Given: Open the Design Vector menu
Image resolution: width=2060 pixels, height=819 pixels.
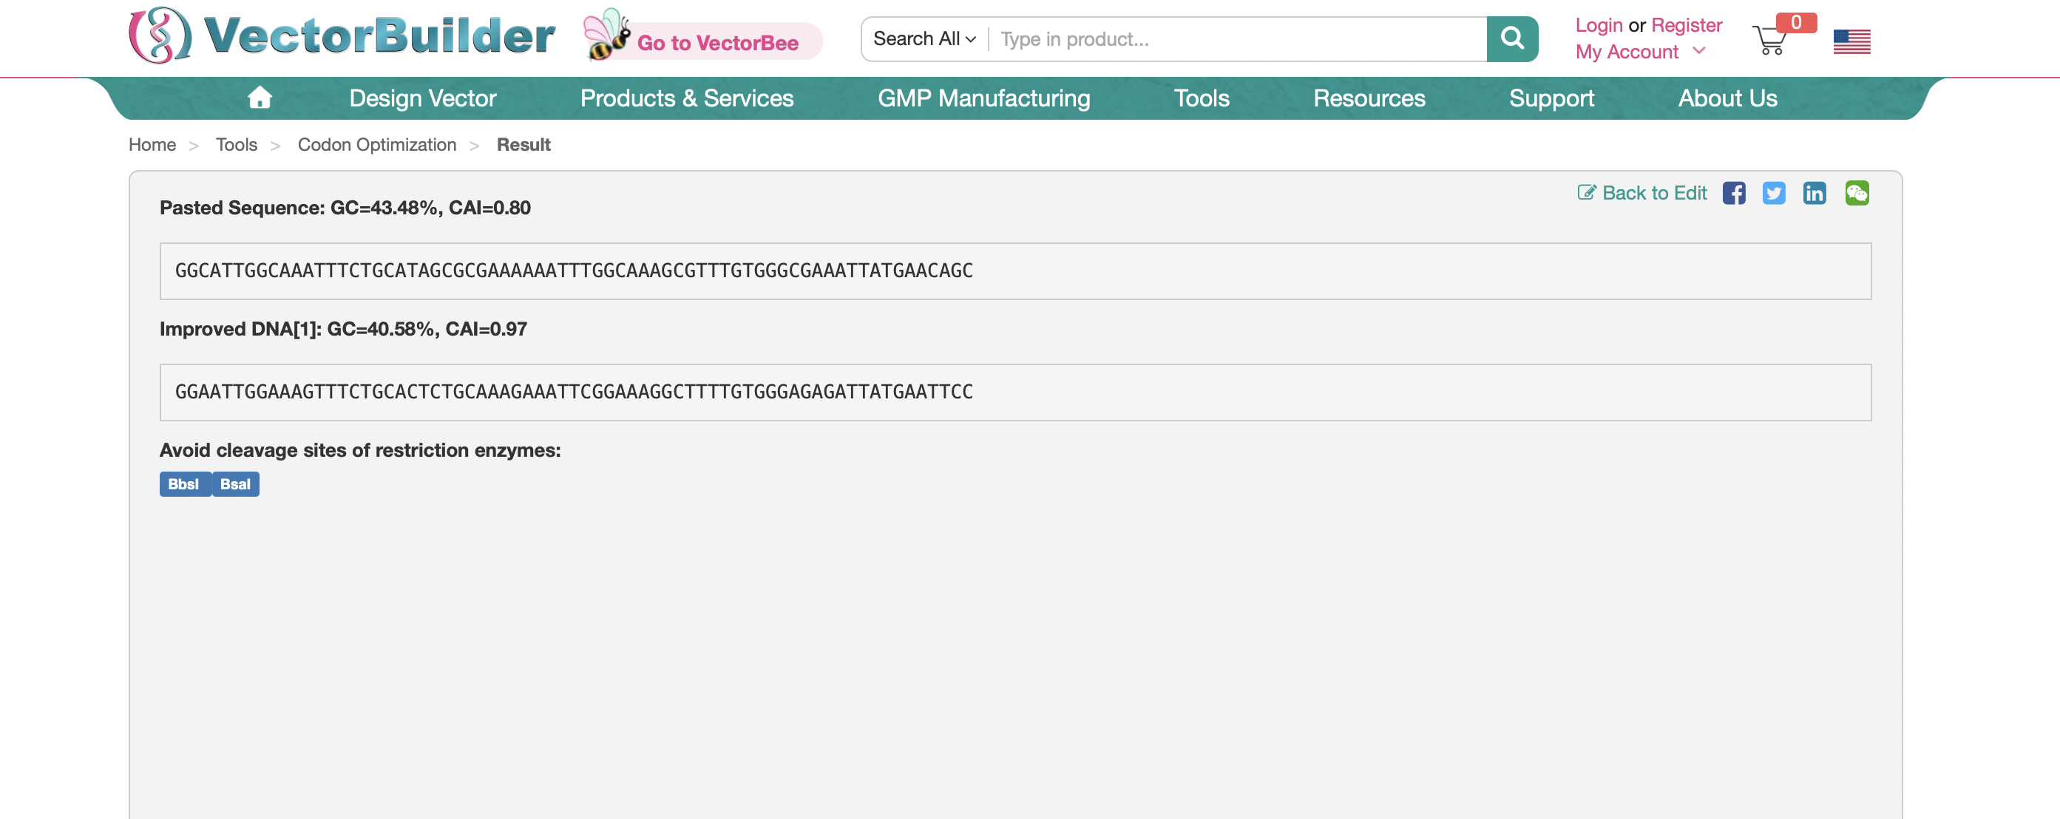Looking at the screenshot, I should [422, 98].
